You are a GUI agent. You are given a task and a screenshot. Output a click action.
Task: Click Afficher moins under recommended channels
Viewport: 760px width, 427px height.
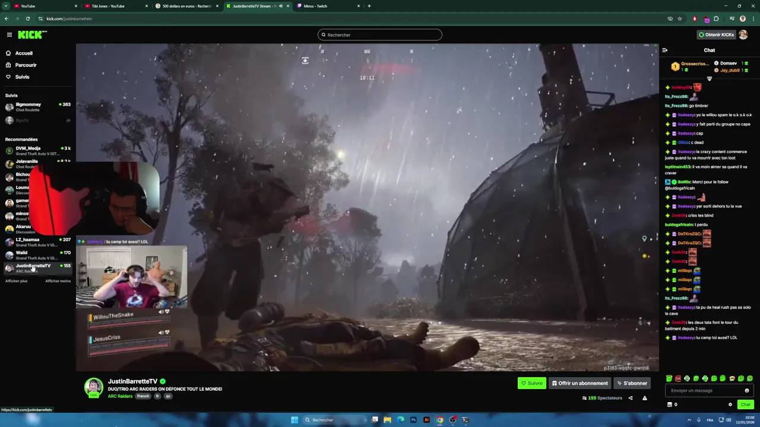click(x=58, y=281)
